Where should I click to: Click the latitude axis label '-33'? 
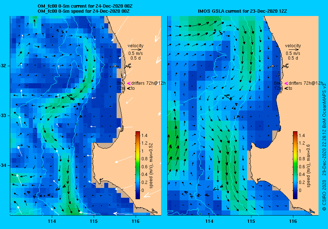(4, 116)
